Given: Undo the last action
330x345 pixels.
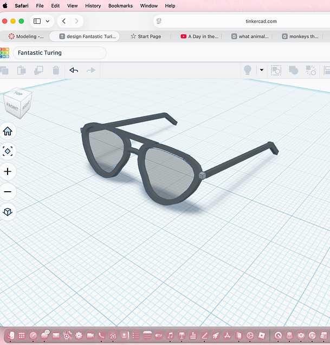Looking at the screenshot, I should (x=74, y=70).
